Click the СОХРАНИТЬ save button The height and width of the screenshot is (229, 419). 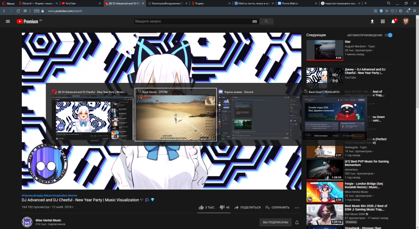277,207
